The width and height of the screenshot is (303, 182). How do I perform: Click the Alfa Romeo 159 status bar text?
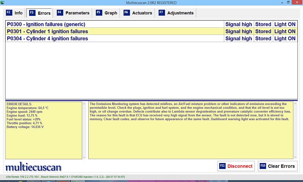[65, 177]
